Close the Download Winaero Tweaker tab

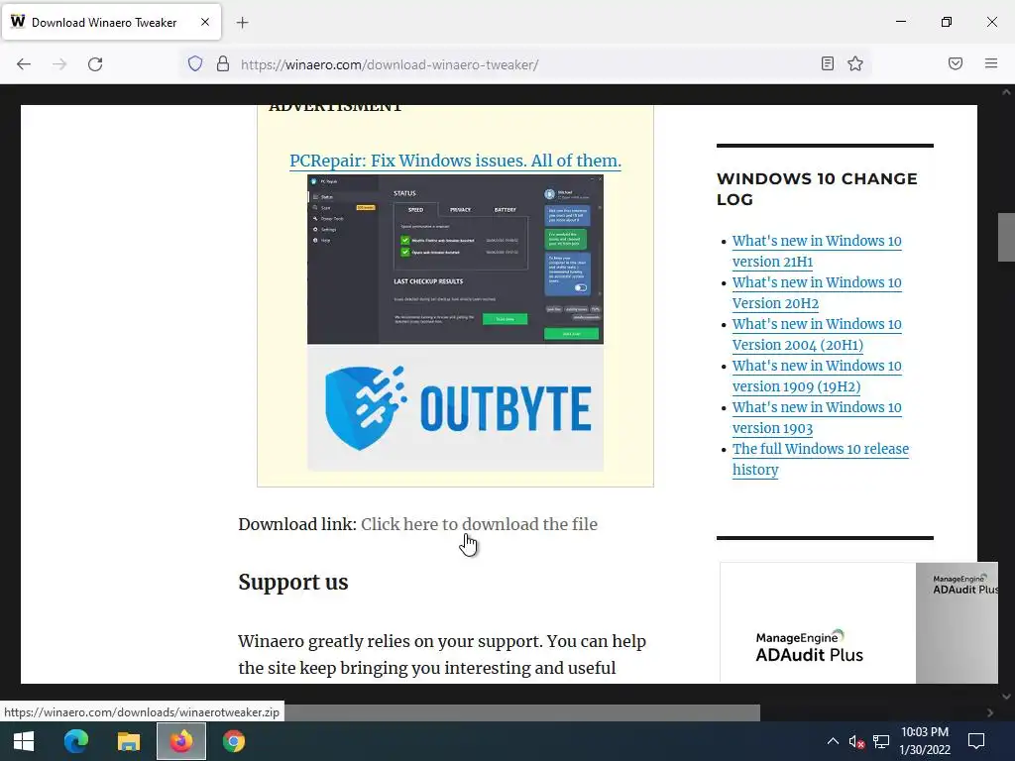click(x=204, y=22)
